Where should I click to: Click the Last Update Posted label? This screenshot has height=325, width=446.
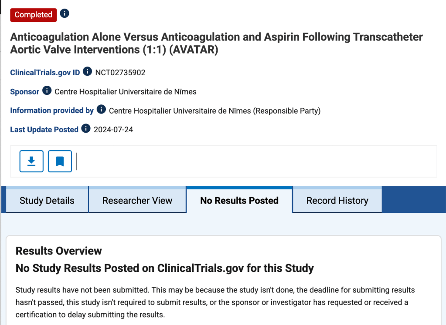(x=44, y=130)
